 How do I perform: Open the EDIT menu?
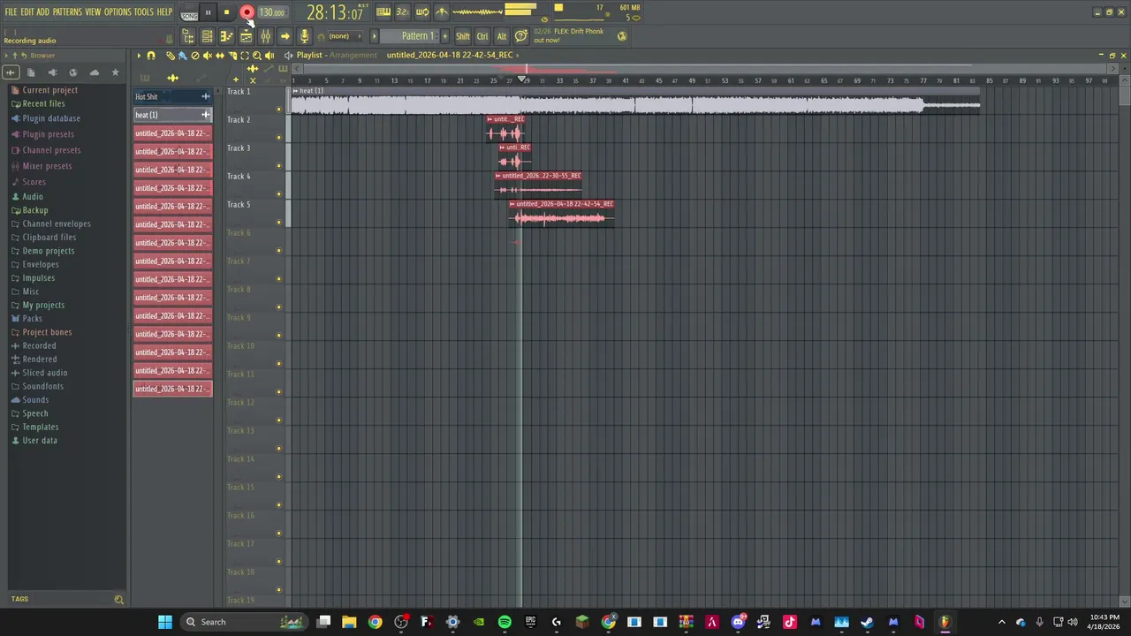[x=27, y=12]
